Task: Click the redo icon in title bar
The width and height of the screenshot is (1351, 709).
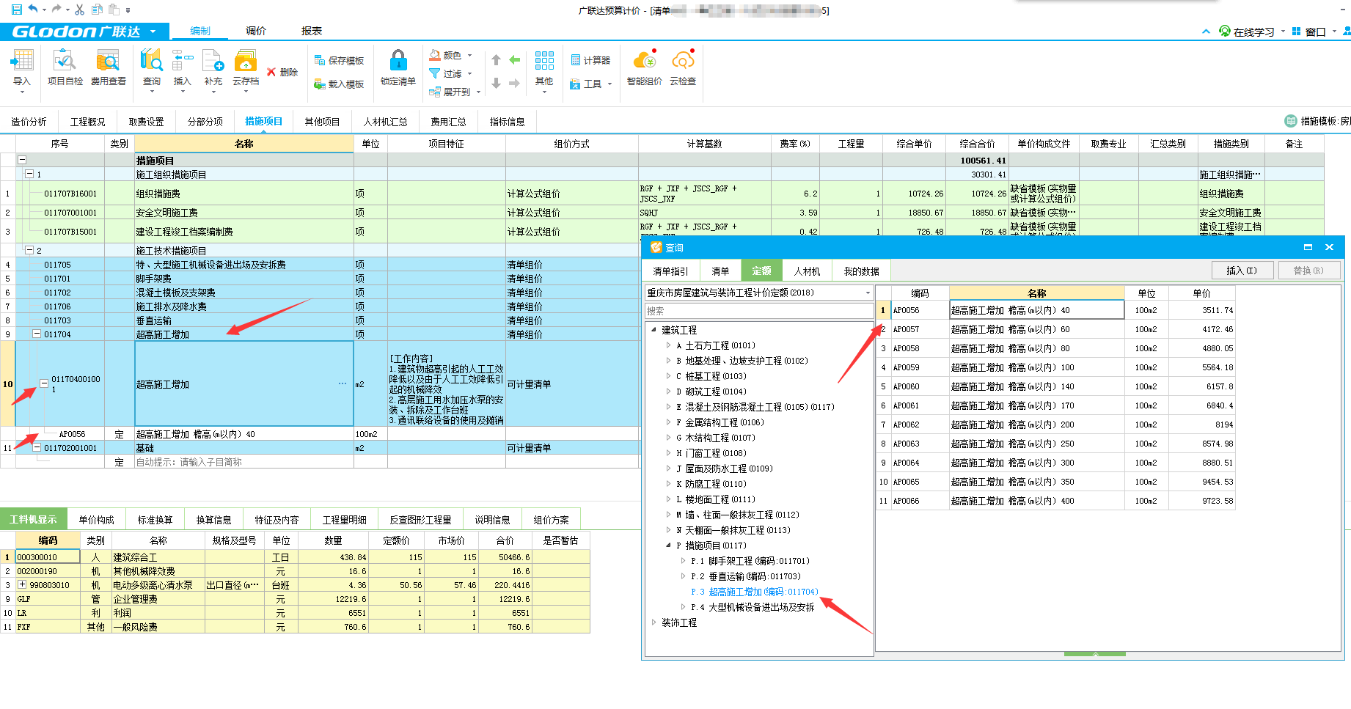Action: [x=56, y=10]
